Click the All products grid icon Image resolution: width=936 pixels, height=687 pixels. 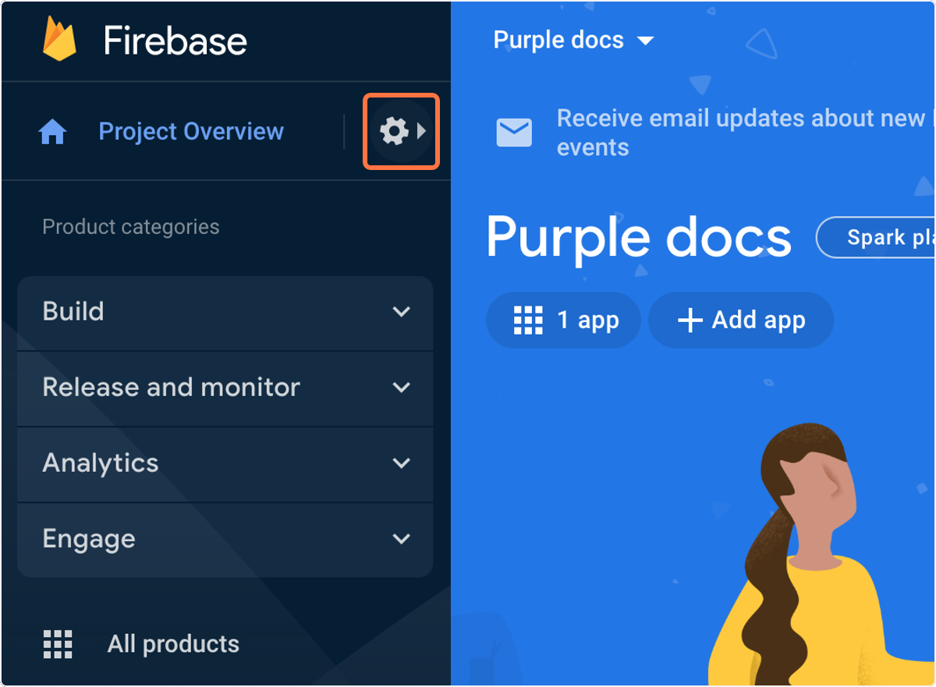(58, 644)
